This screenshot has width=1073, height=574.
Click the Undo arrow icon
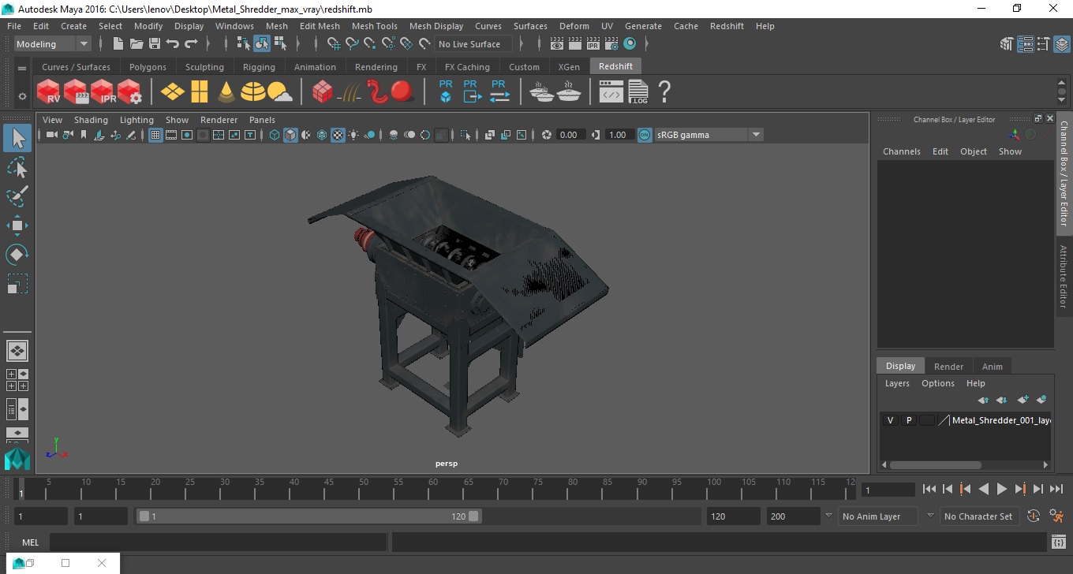[x=173, y=44]
